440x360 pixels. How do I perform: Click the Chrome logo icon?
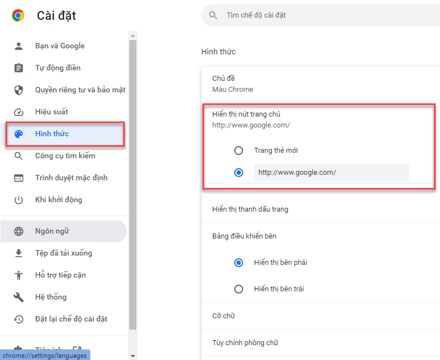(x=18, y=15)
